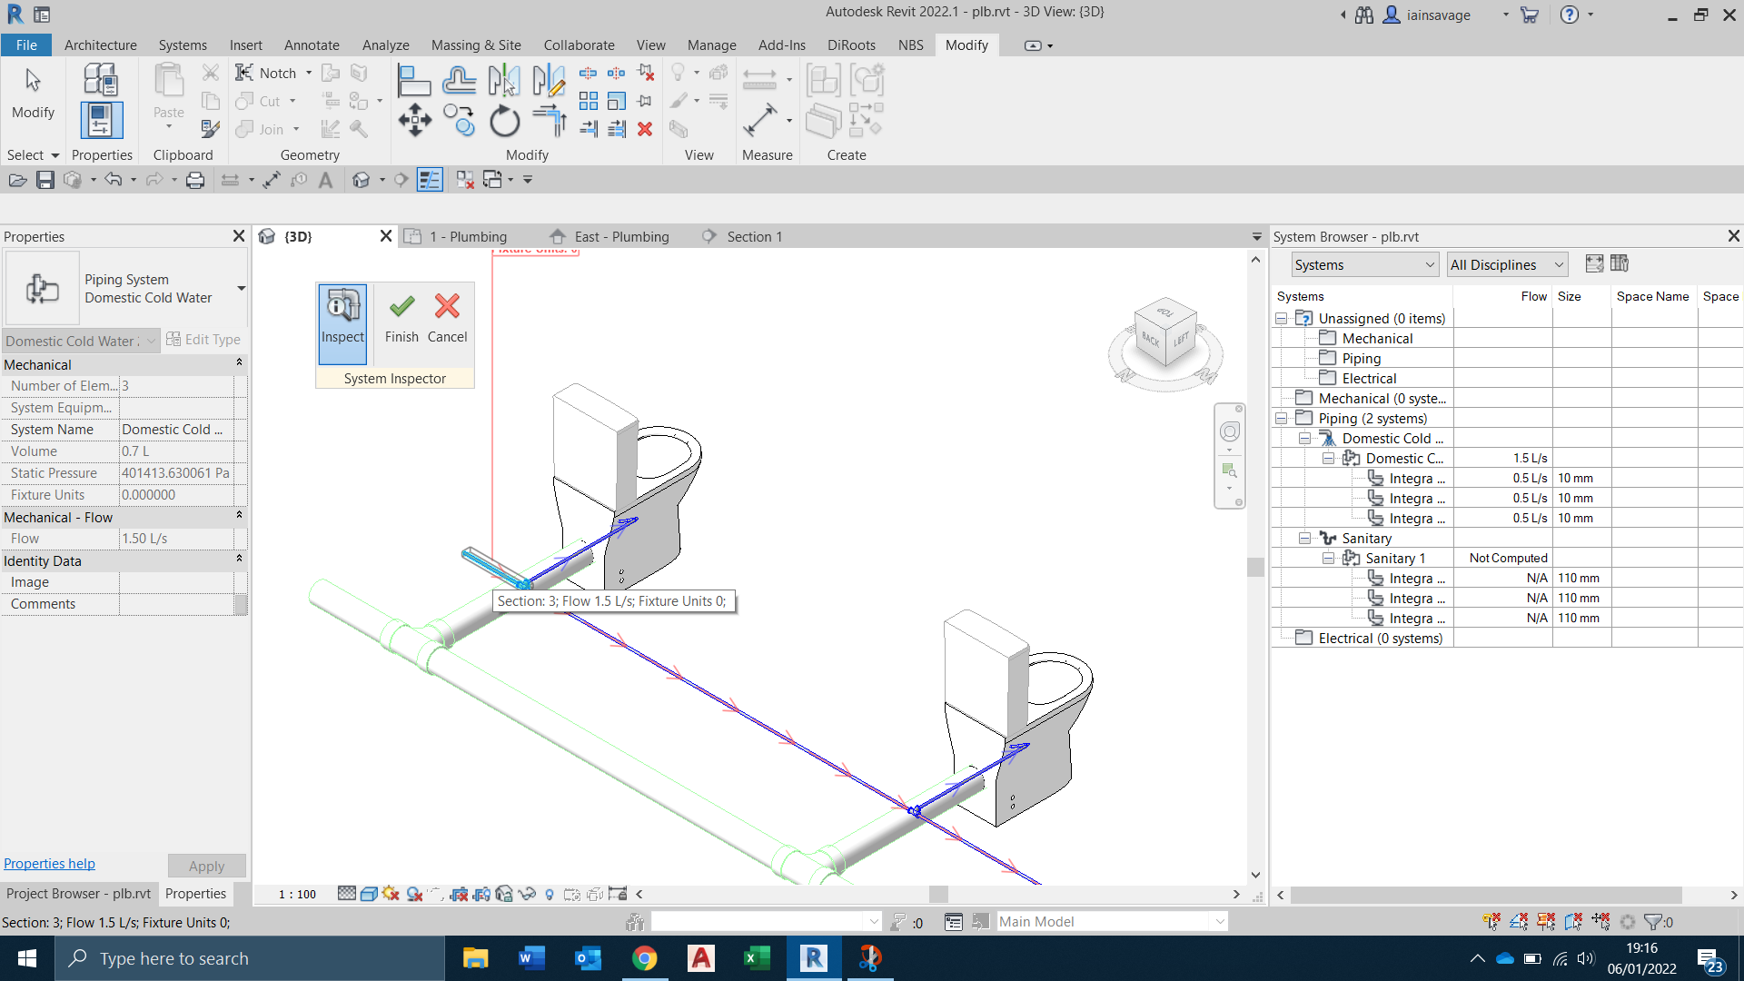Select the Move tool in Modify panel
This screenshot has height=981, width=1744.
[x=415, y=119]
